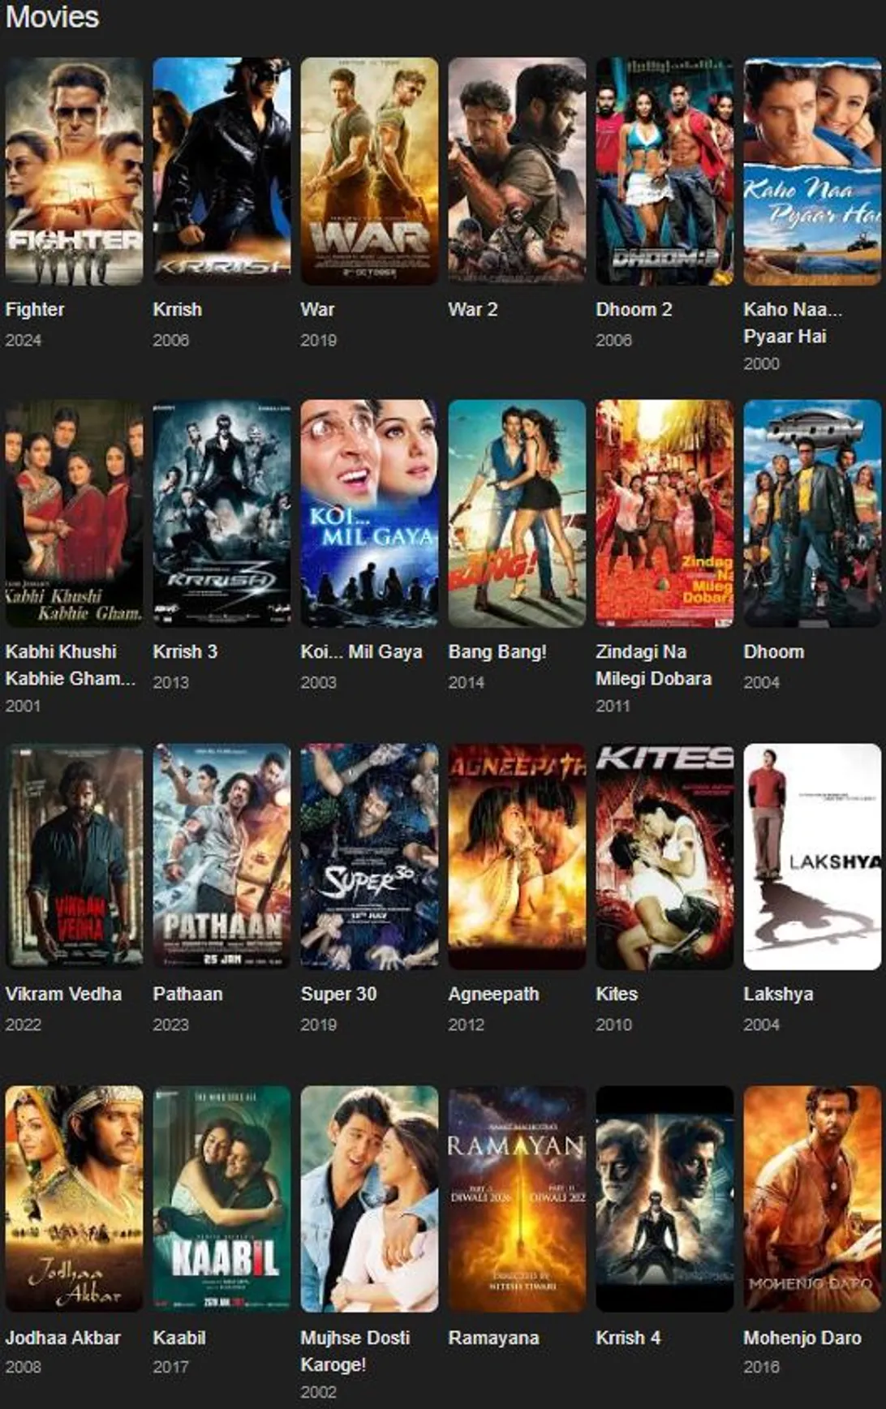Viewport: 886px width, 1409px height.
Task: Open the Bang Bang! movie poster
Action: click(517, 513)
